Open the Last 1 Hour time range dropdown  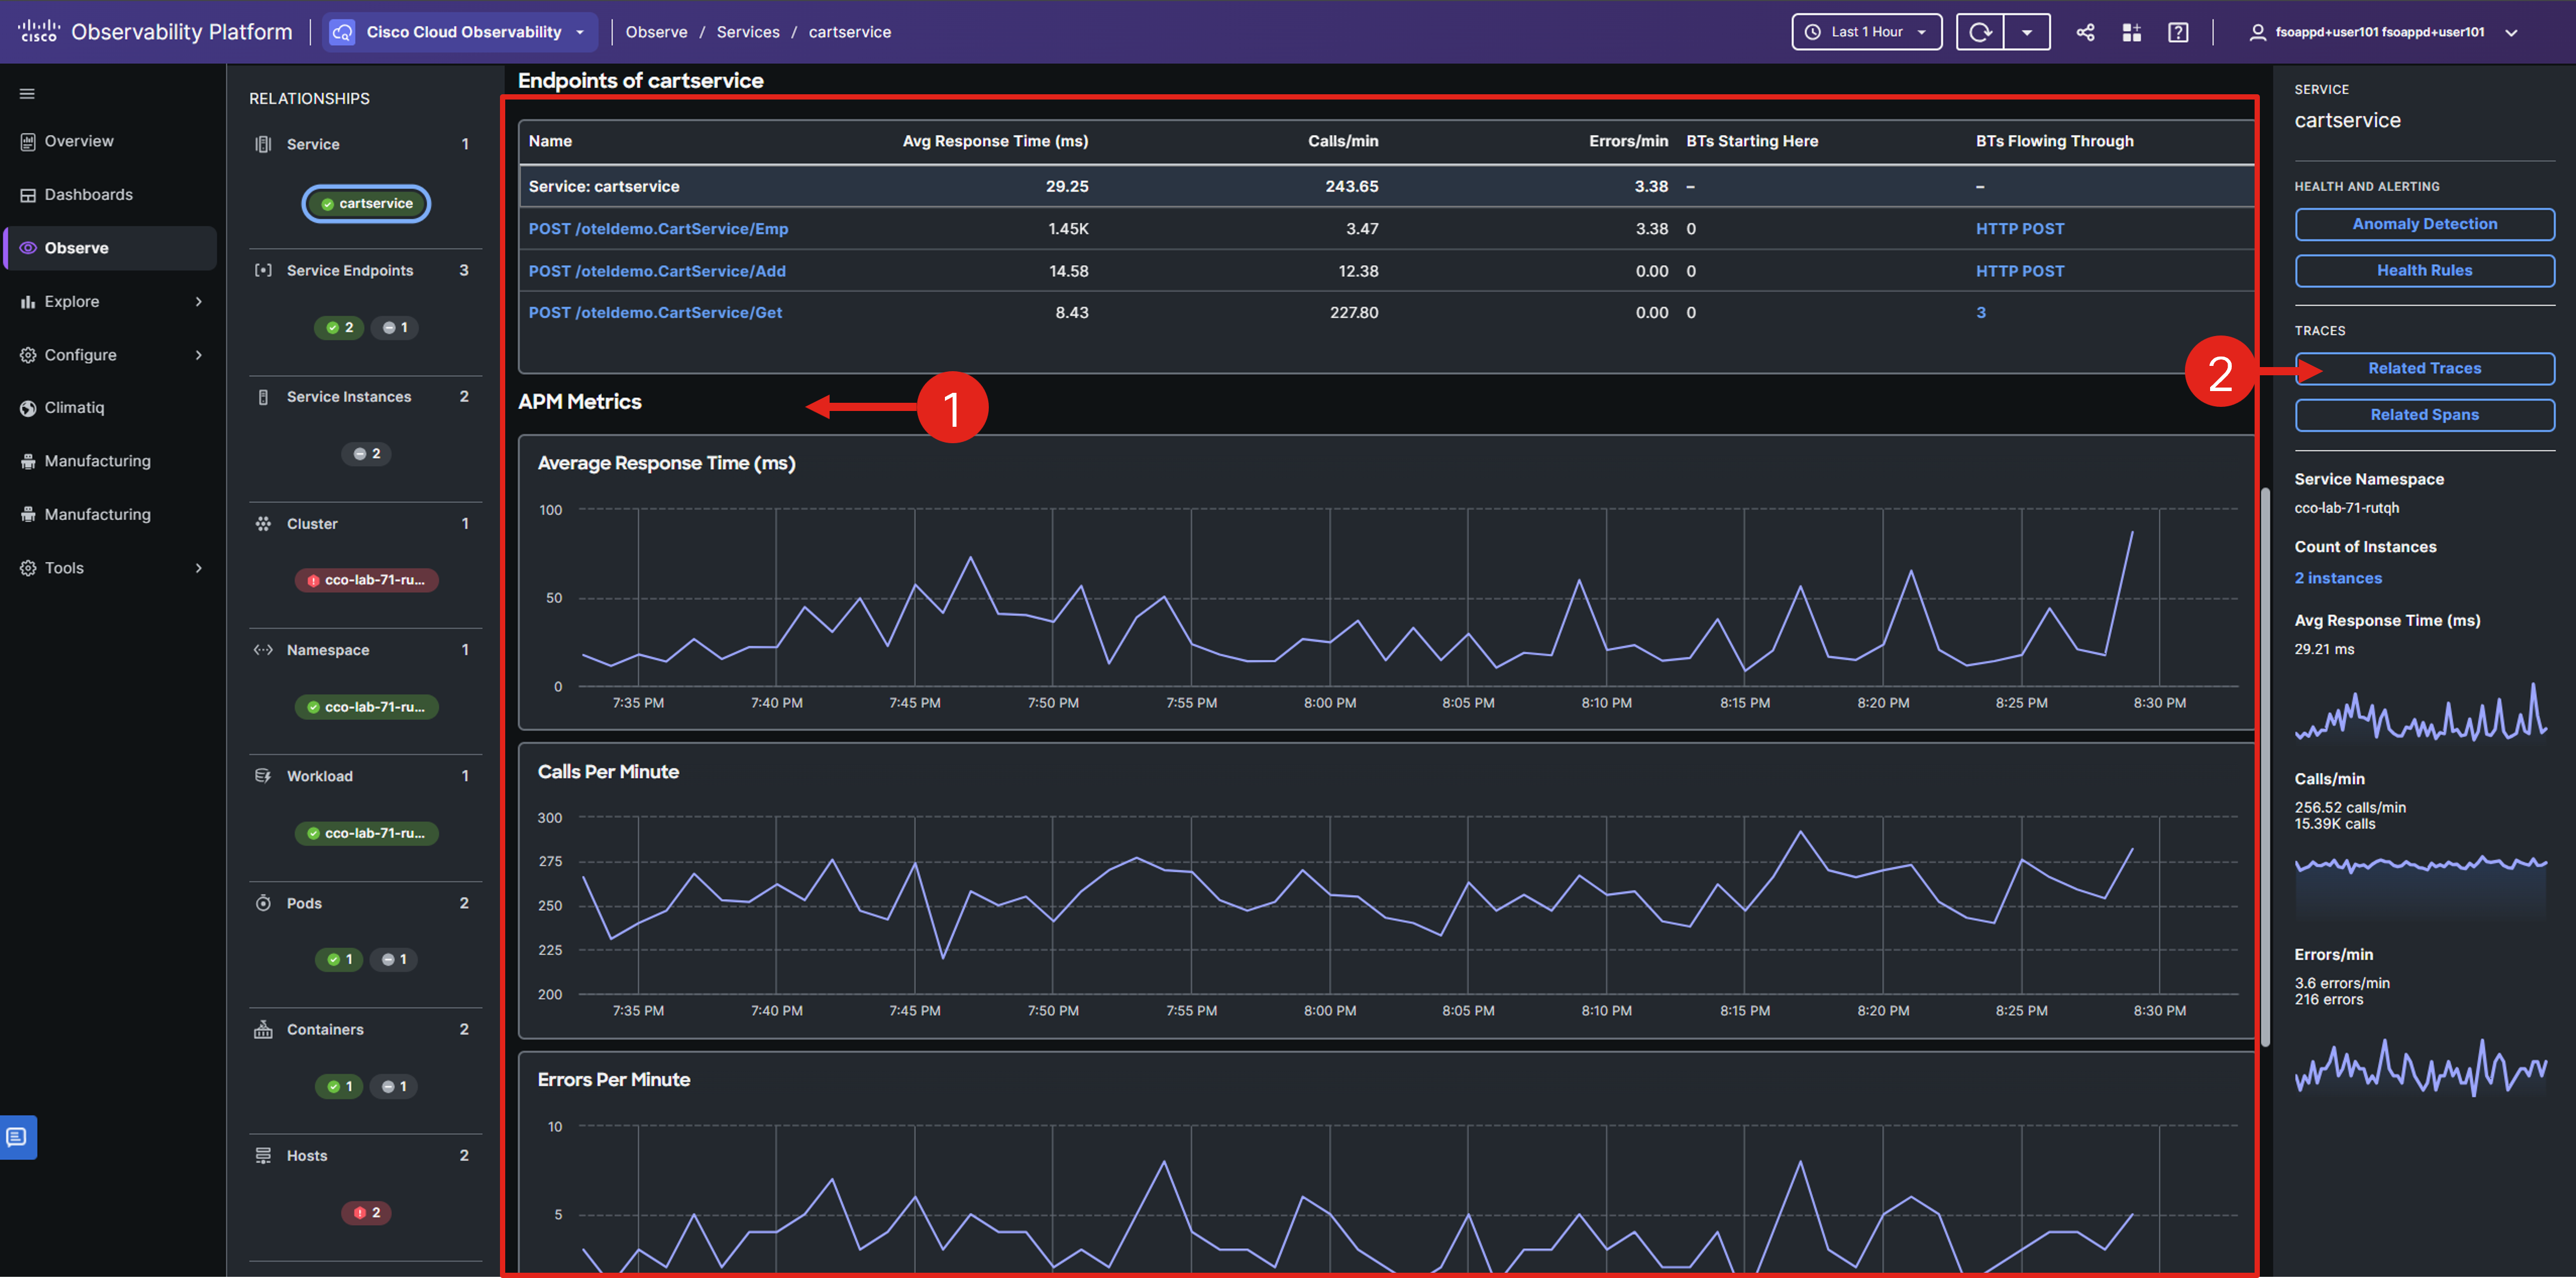1866,32
